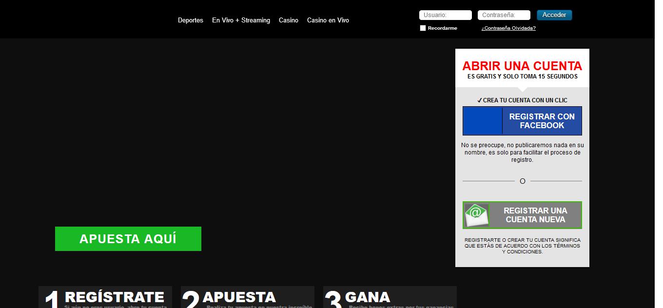Open the Casino en Vivo page

pos(328,20)
